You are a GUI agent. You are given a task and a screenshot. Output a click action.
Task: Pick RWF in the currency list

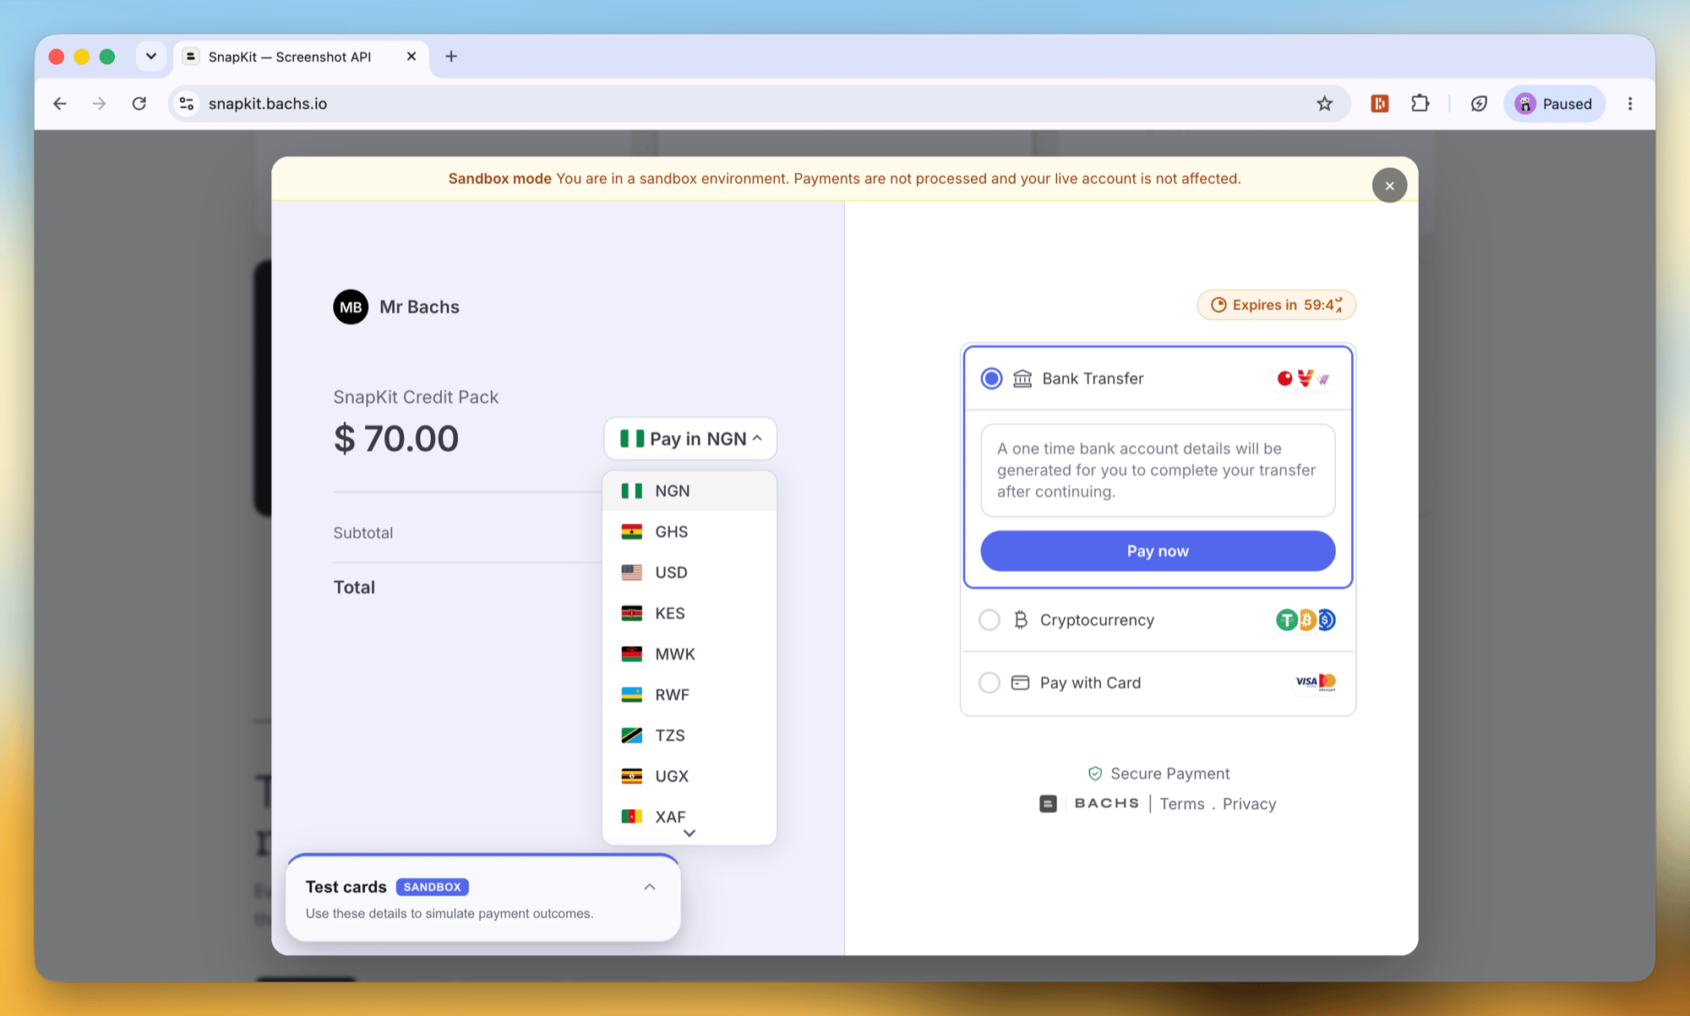[x=690, y=694]
